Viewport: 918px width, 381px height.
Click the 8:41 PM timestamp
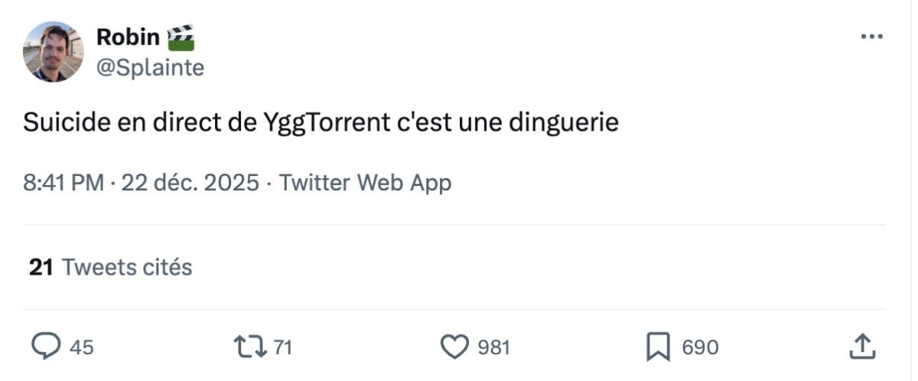click(x=63, y=183)
